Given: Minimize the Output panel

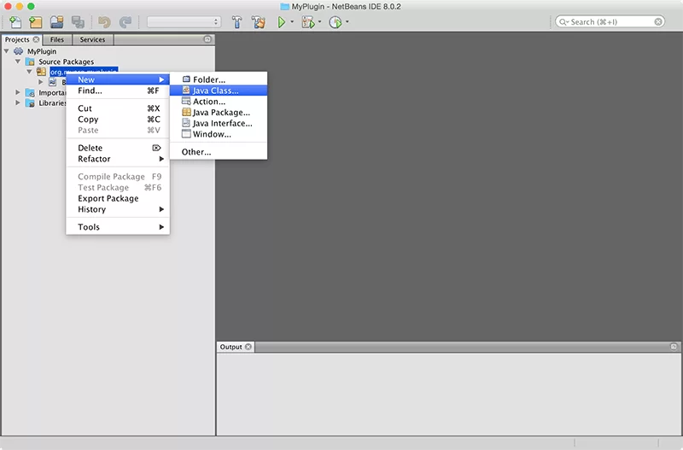Looking at the screenshot, I should tap(674, 347).
